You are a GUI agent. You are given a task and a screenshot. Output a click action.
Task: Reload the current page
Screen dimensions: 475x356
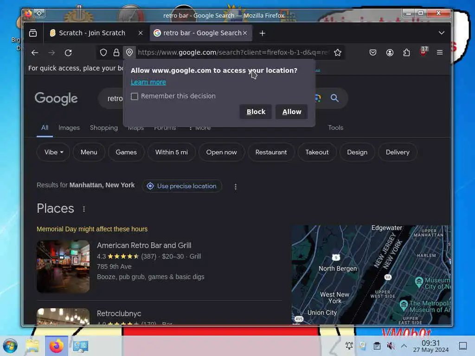tap(68, 53)
